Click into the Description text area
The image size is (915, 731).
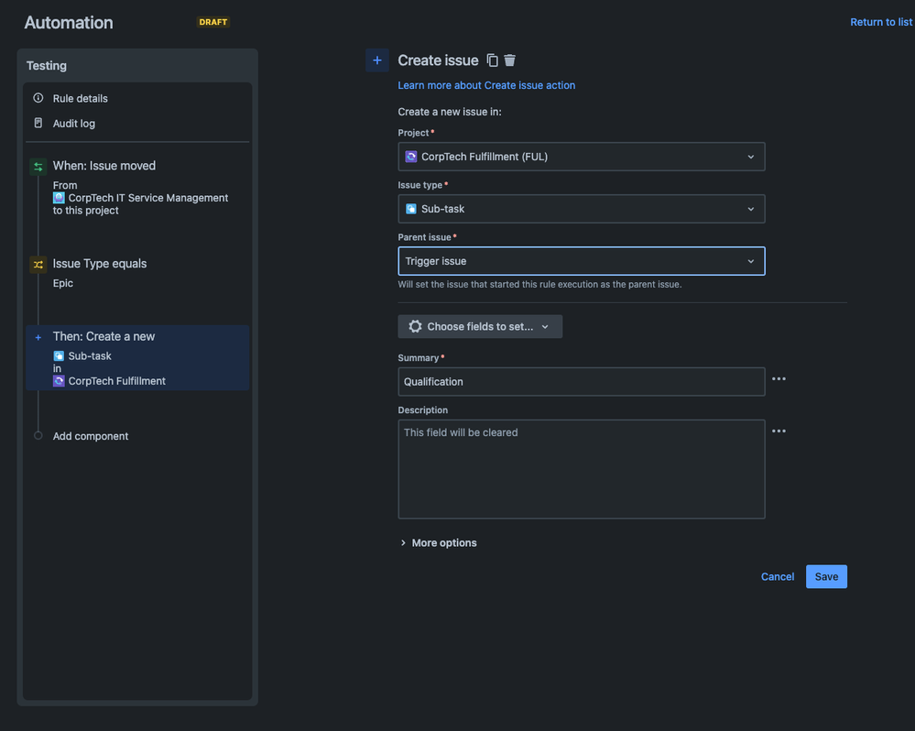pos(582,469)
